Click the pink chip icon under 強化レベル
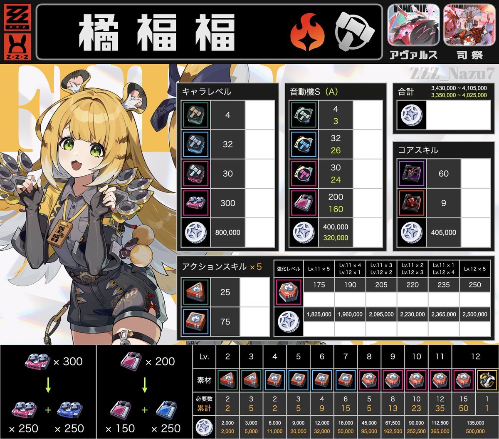Image resolution: width=499 pixels, height=439 pixels. point(288,292)
